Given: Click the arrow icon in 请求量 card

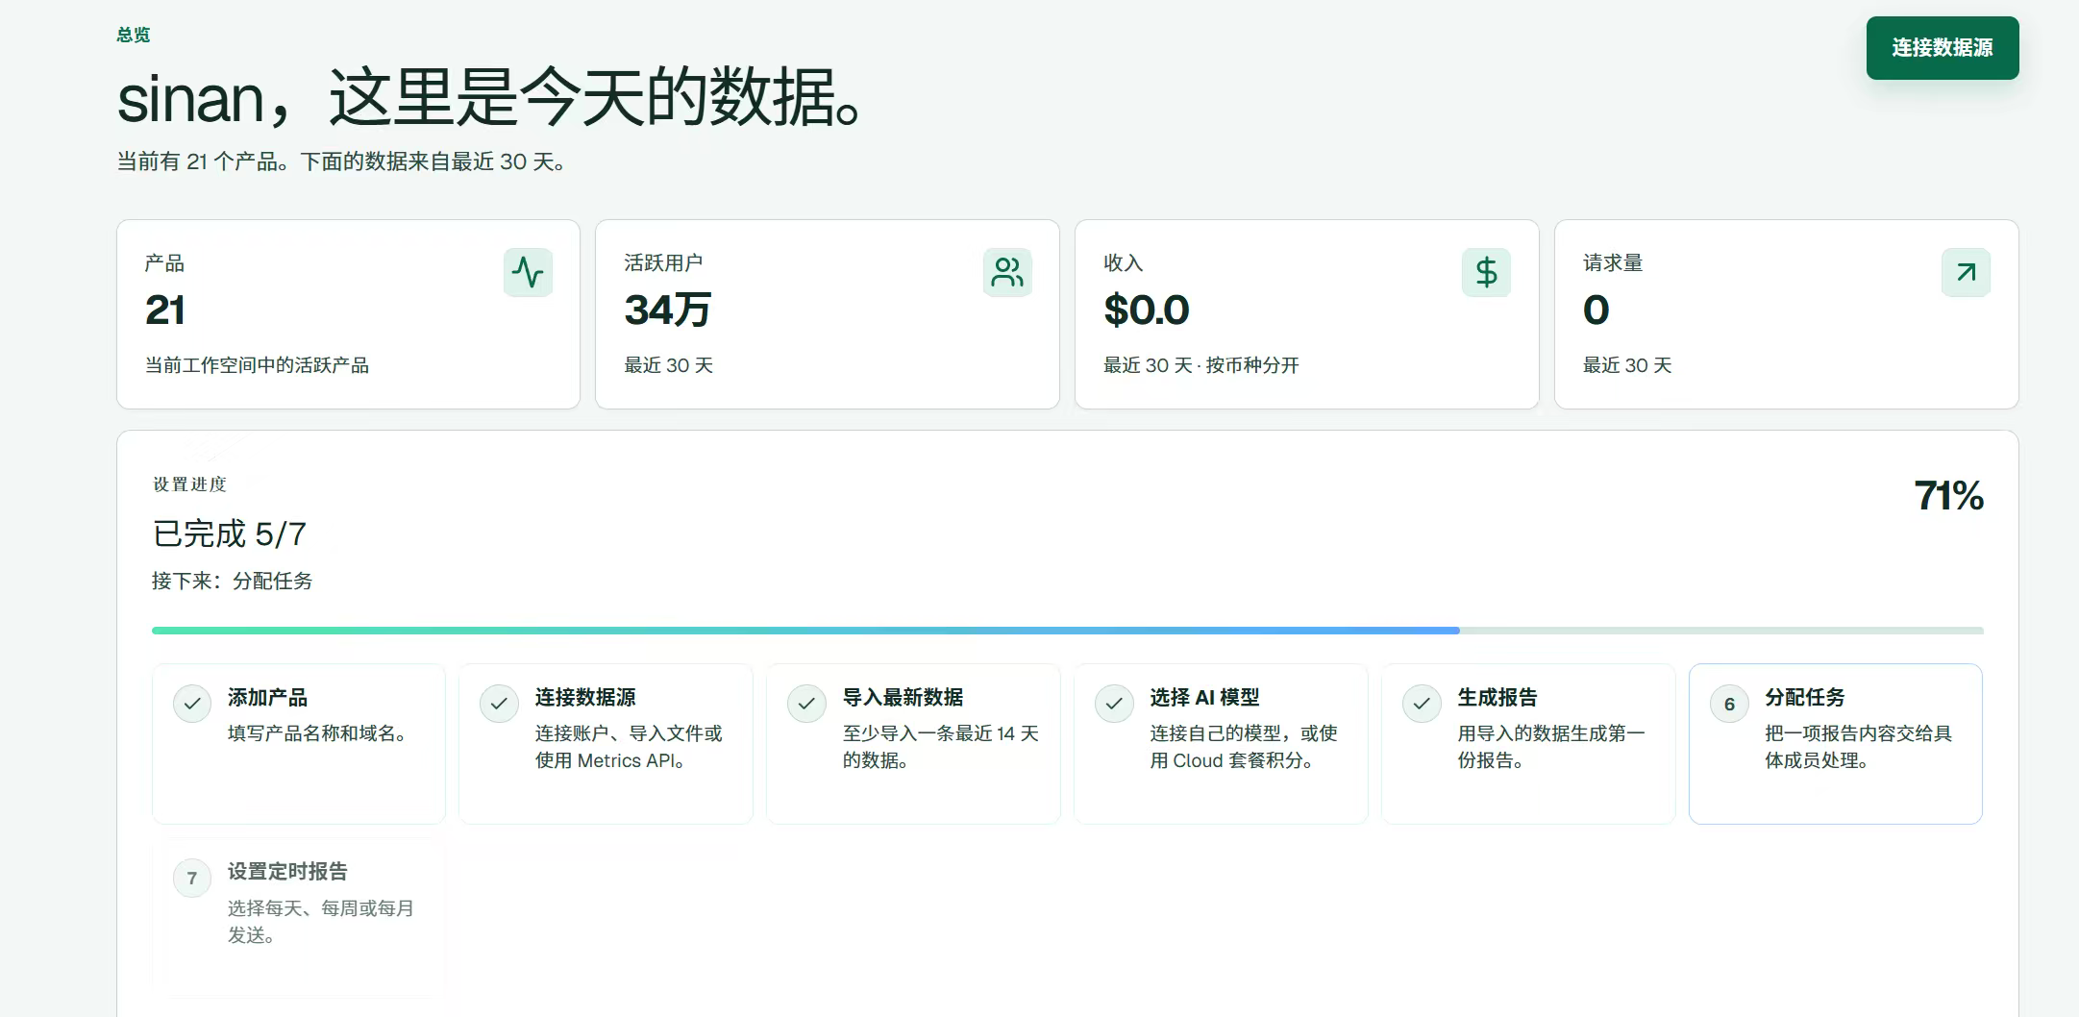Looking at the screenshot, I should click(x=1966, y=272).
